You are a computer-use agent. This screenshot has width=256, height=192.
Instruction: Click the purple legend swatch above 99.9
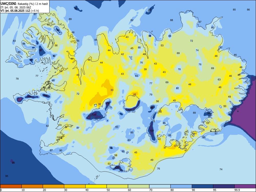click(245, 186)
